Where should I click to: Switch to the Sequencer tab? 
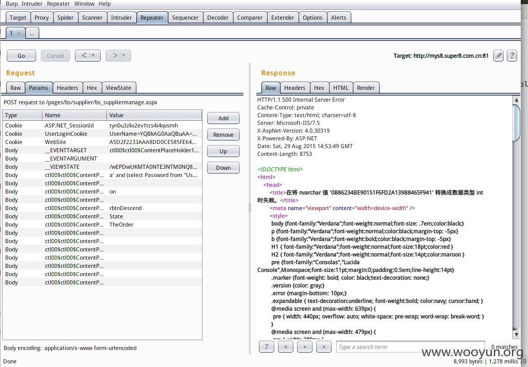click(185, 18)
